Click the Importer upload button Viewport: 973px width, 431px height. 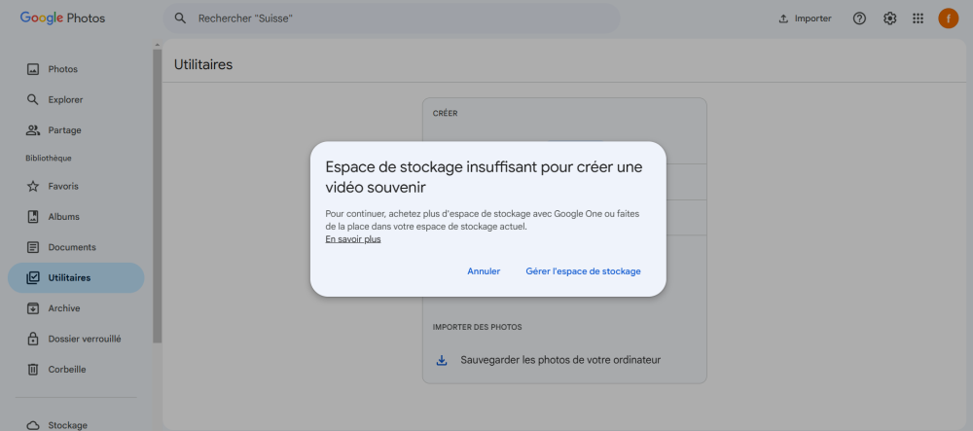click(x=805, y=18)
